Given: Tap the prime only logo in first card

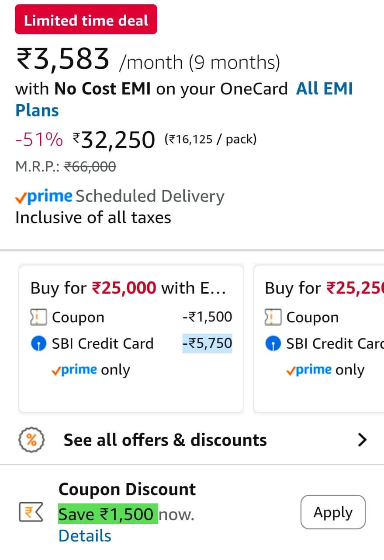Looking at the screenshot, I should point(74,370).
